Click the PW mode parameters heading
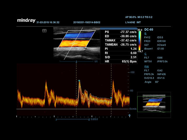This screenshot has width=187, height=140. pos(147,66)
